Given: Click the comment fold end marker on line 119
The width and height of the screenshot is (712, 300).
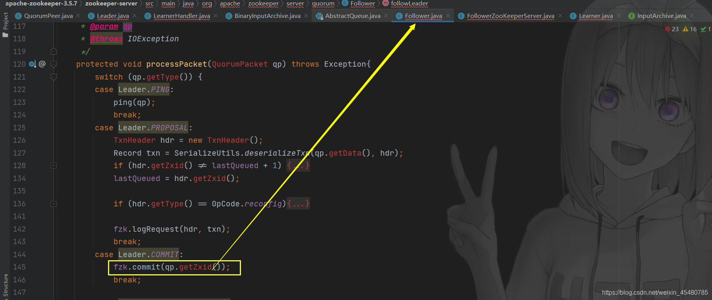Looking at the screenshot, I should 54,51.
